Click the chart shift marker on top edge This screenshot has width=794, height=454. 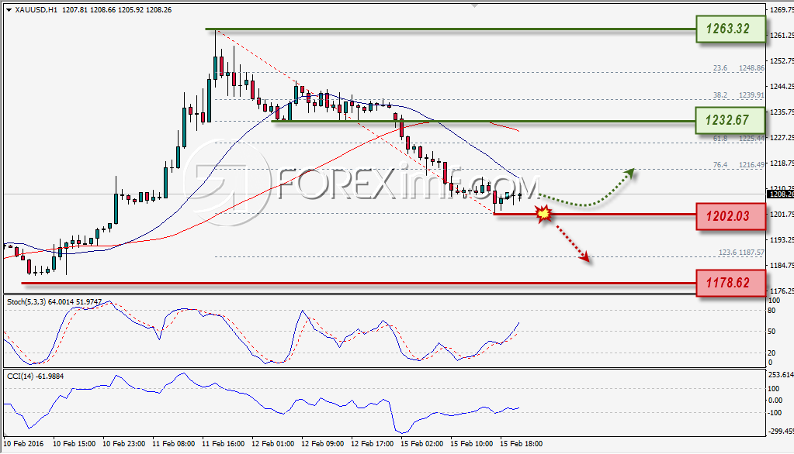pos(474,5)
